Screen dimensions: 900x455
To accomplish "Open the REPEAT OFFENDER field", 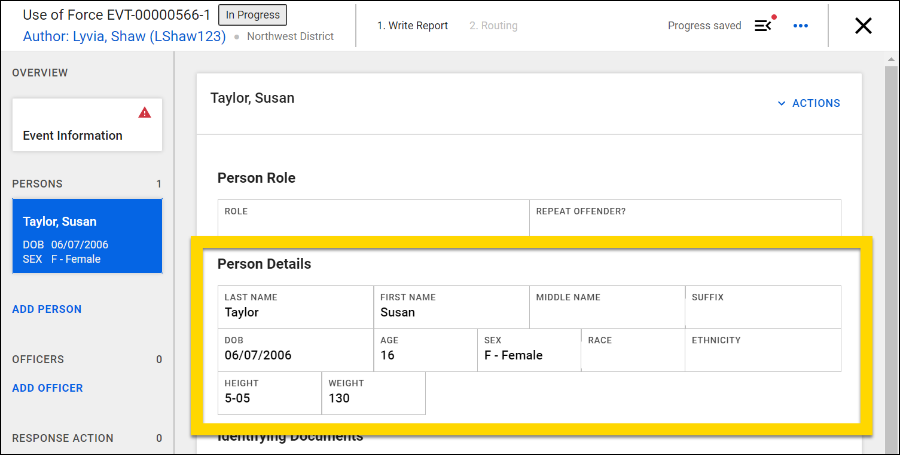I will pyautogui.click(x=685, y=221).
